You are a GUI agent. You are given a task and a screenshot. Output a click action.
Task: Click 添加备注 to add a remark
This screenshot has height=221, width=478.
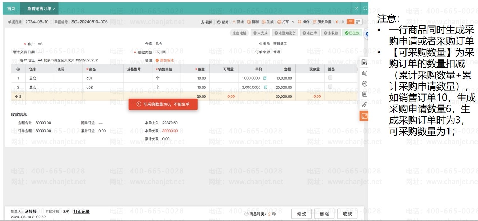click(x=165, y=60)
